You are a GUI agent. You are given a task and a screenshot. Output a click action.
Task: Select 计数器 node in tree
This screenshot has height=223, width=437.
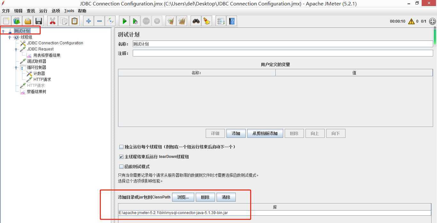tap(36, 73)
